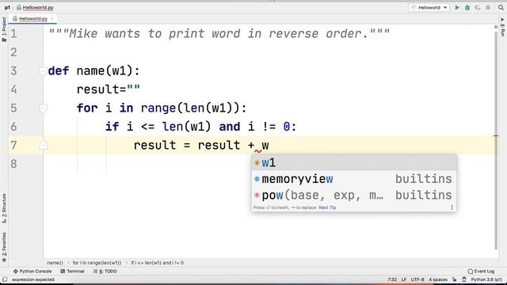The height and width of the screenshot is (285, 507).
Task: Run the Helloworld configuration
Action: tap(457, 7)
